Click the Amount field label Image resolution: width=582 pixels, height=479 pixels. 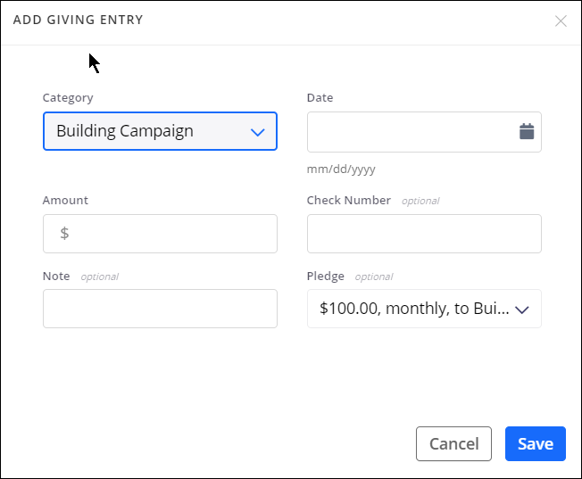(65, 201)
